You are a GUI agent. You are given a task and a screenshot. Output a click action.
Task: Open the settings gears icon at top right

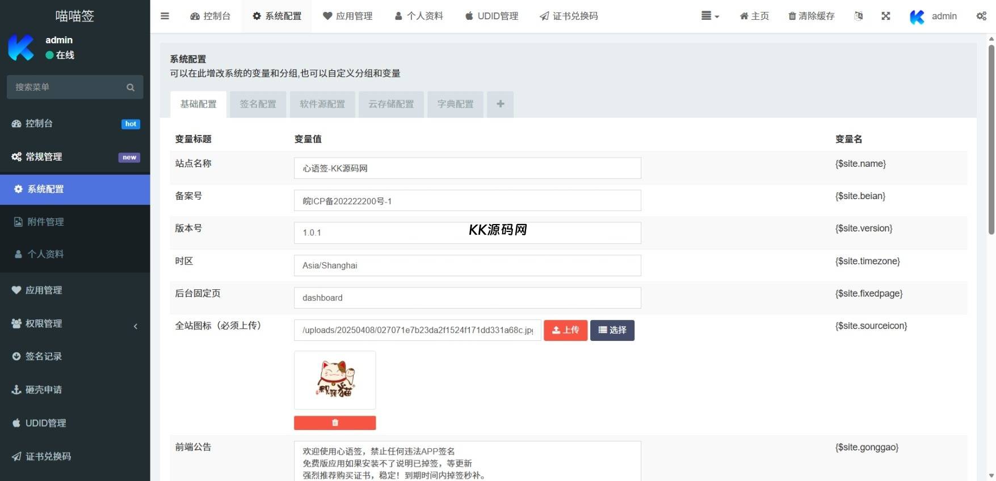pyautogui.click(x=981, y=16)
